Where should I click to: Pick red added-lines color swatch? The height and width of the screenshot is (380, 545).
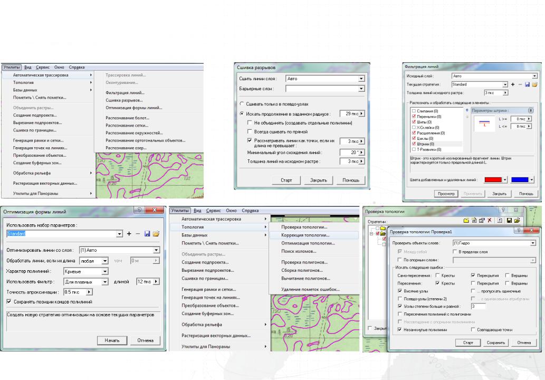coord(493,180)
